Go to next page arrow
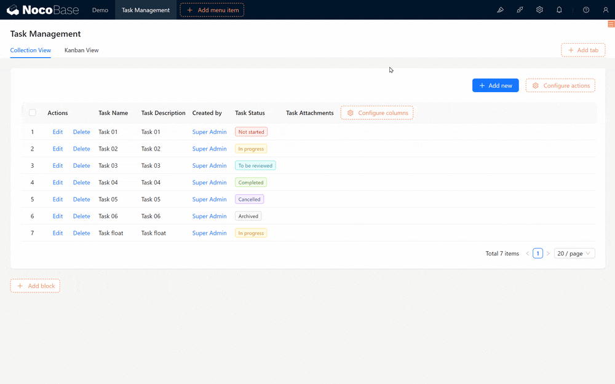 pos(548,254)
